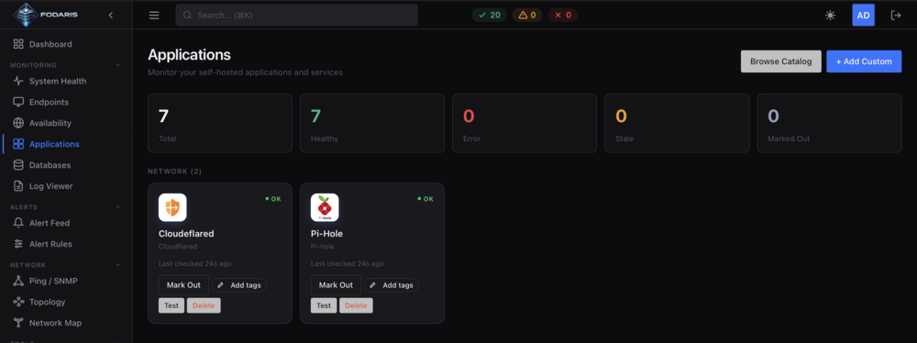Switch theme with the sun icon

point(830,16)
